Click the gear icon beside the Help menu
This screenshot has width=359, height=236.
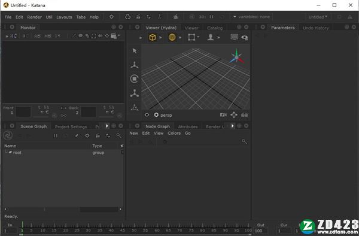(x=111, y=17)
